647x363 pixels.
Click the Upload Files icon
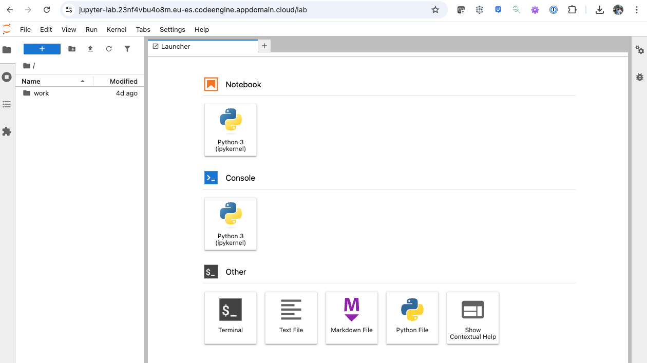click(90, 49)
